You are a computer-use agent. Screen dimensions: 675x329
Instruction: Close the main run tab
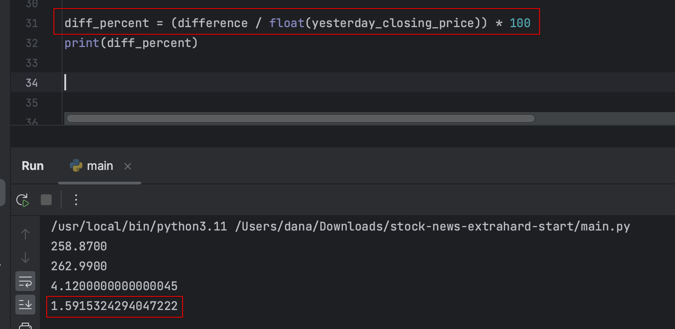click(128, 166)
